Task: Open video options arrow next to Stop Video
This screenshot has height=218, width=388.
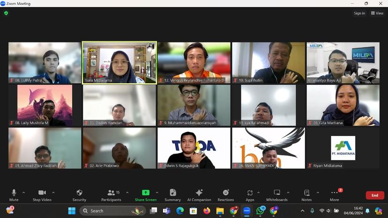Action: click(x=53, y=193)
